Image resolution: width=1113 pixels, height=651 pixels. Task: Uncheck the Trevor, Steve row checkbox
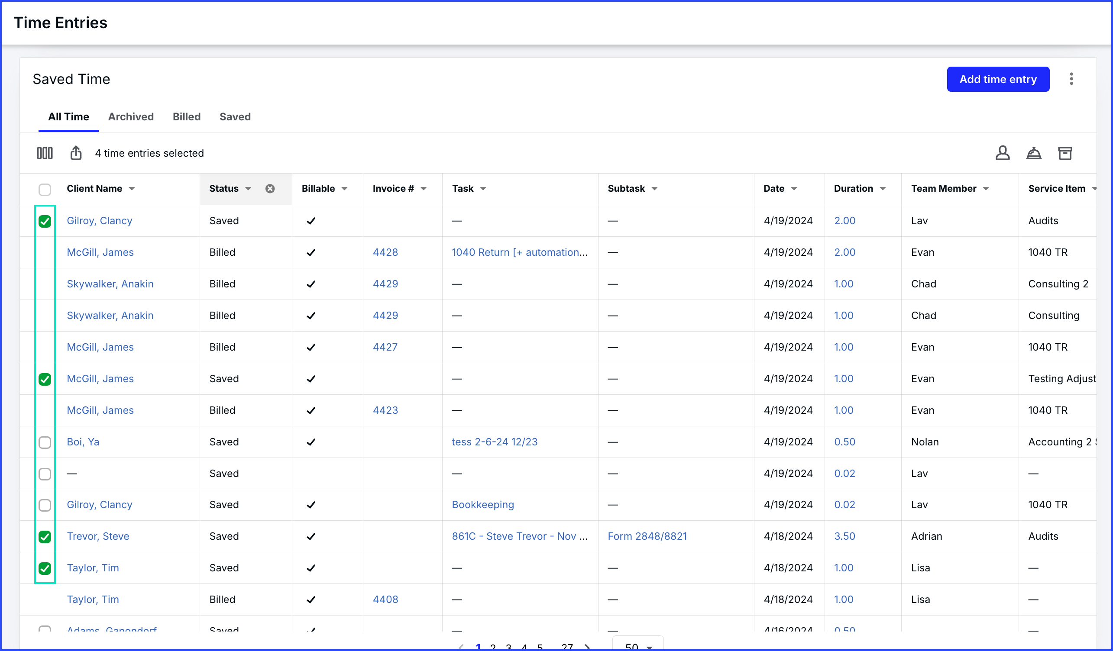45,537
